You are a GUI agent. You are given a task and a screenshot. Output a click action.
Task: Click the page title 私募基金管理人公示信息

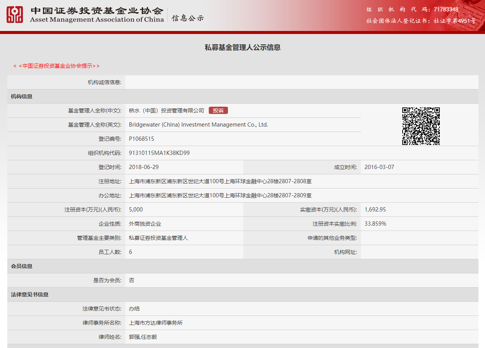click(242, 47)
